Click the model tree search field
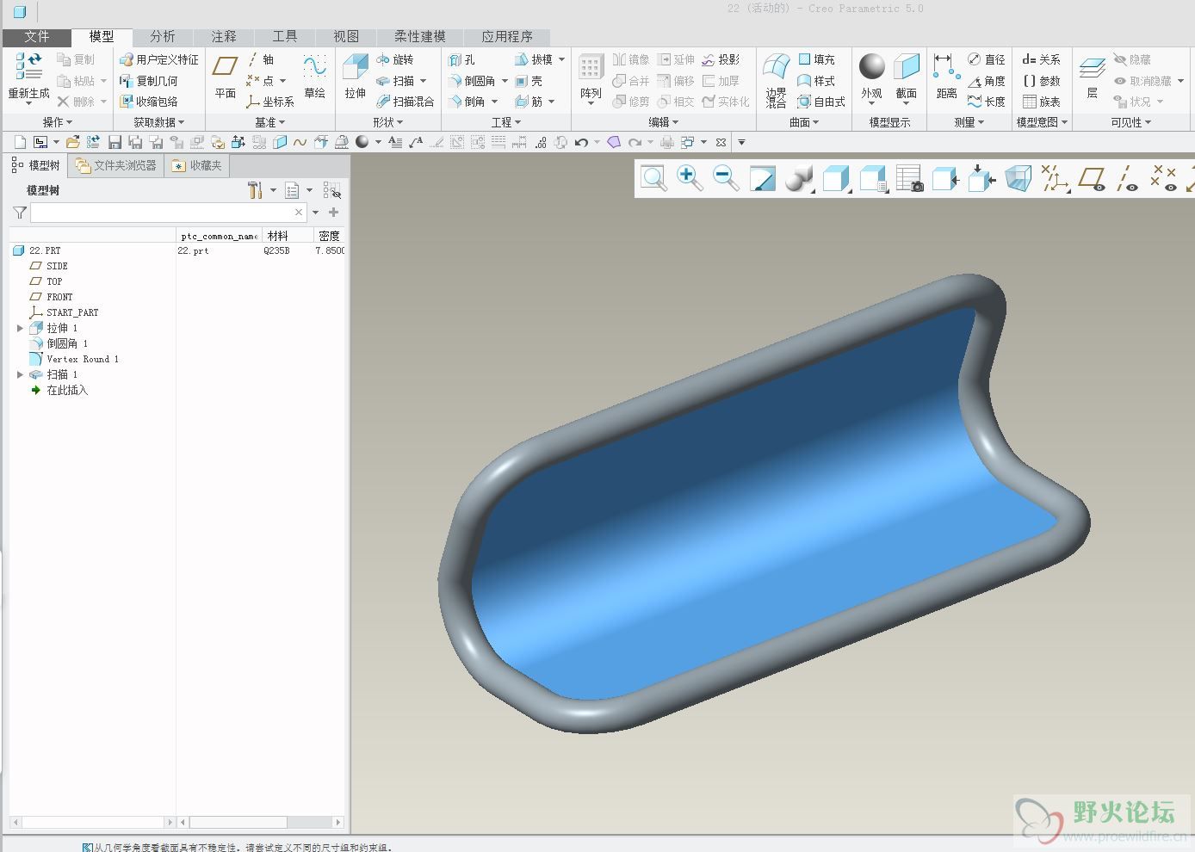This screenshot has height=852, width=1195. pyautogui.click(x=169, y=212)
